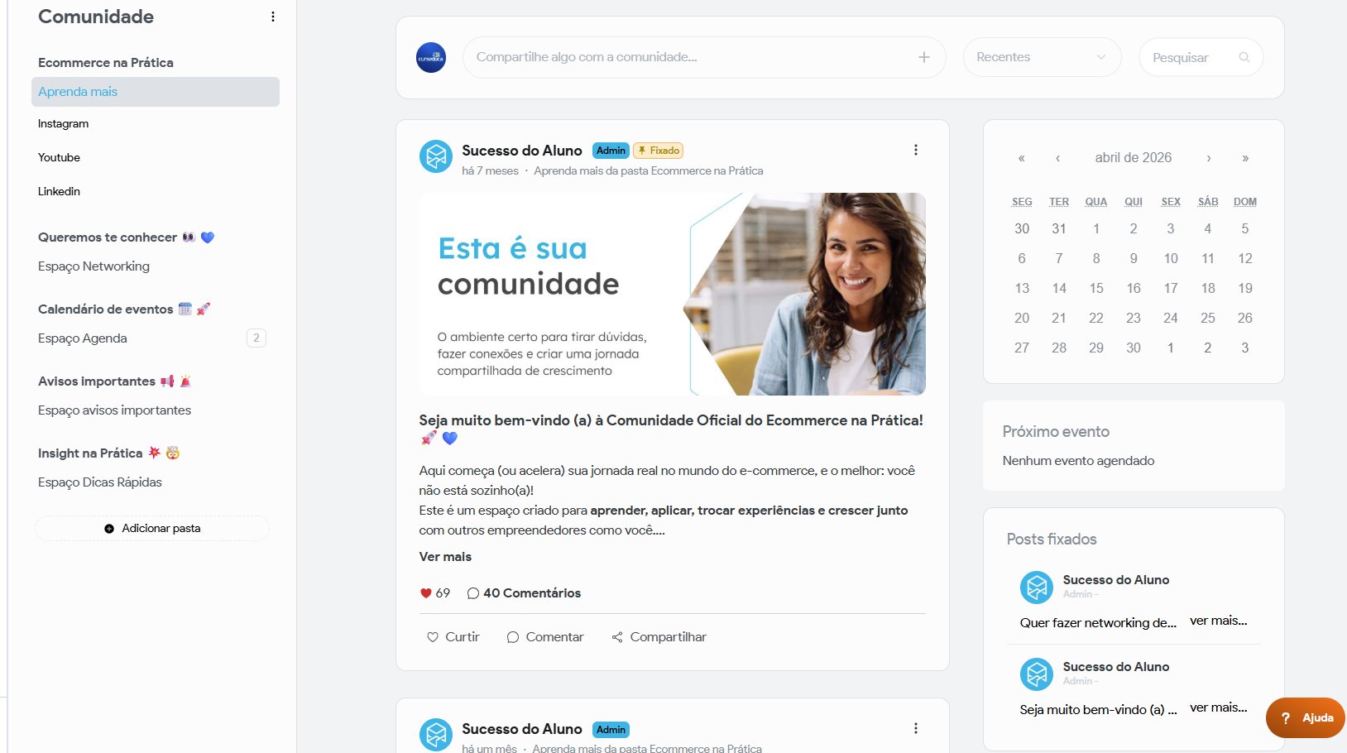
Task: Expand post text with Ver mais
Action: click(x=445, y=557)
